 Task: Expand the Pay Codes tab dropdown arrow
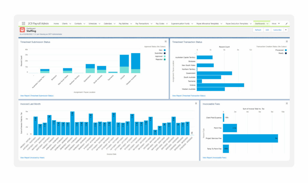point(167,24)
